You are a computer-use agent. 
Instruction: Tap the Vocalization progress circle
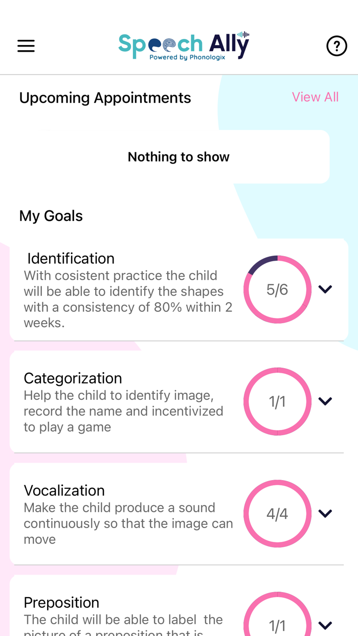(278, 514)
